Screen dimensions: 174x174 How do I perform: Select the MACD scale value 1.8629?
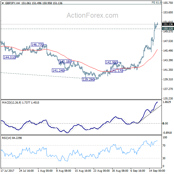point(167,102)
